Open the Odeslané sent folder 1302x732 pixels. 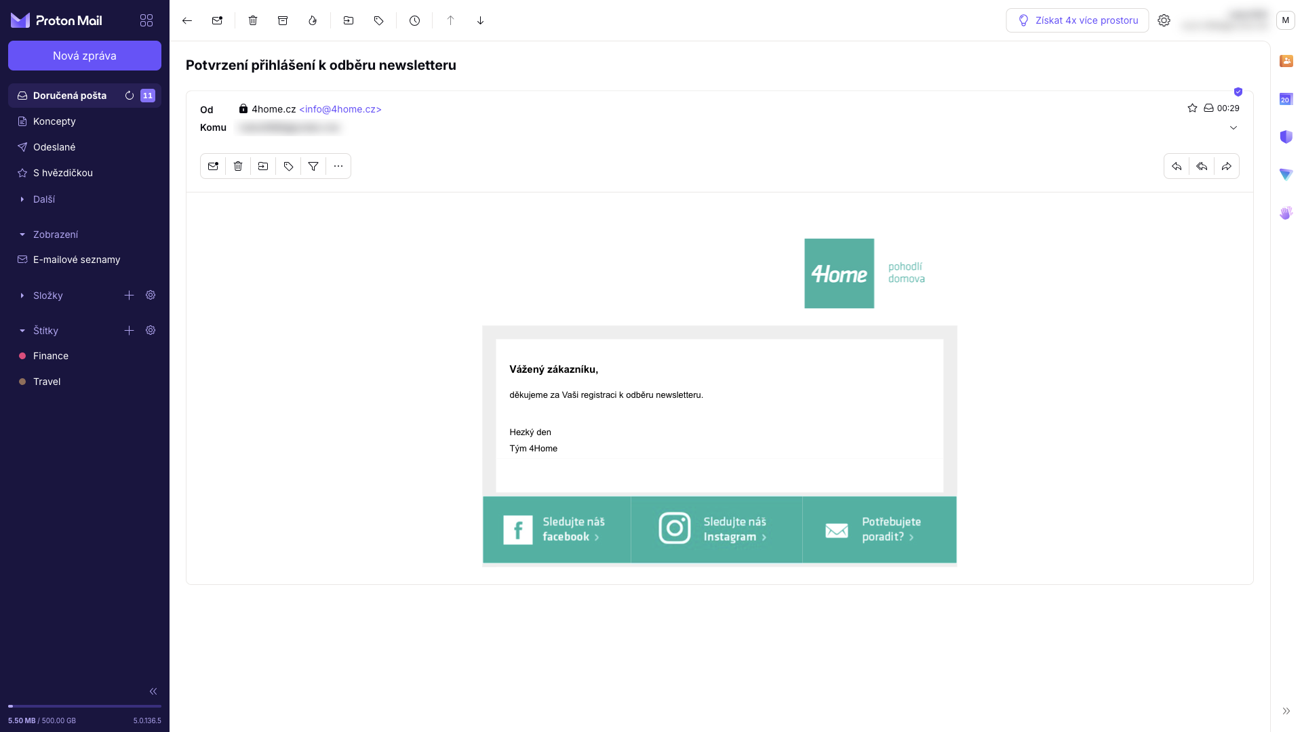pyautogui.click(x=85, y=147)
